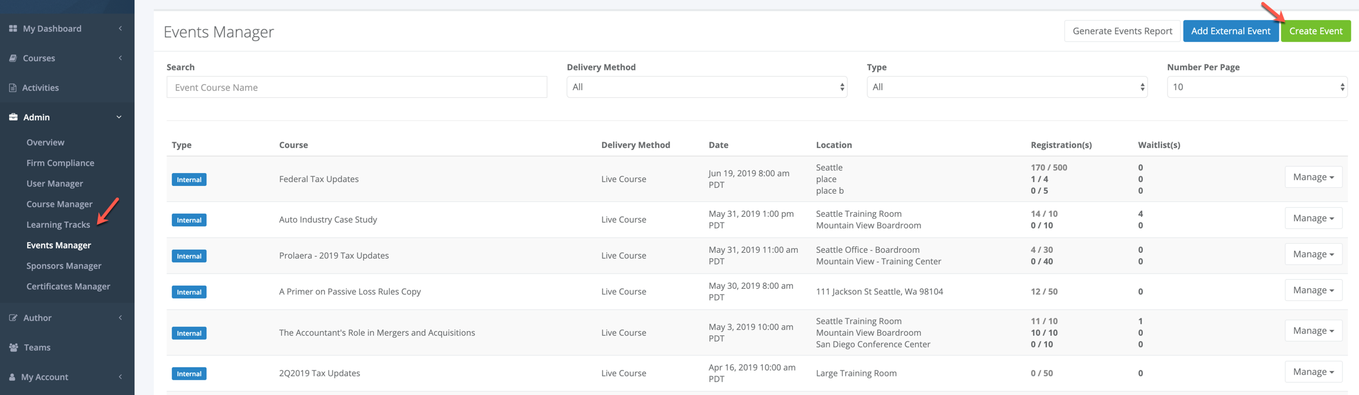This screenshot has height=395, width=1359.
Task: Click the 14 / 10 registration count
Action: tap(1044, 214)
